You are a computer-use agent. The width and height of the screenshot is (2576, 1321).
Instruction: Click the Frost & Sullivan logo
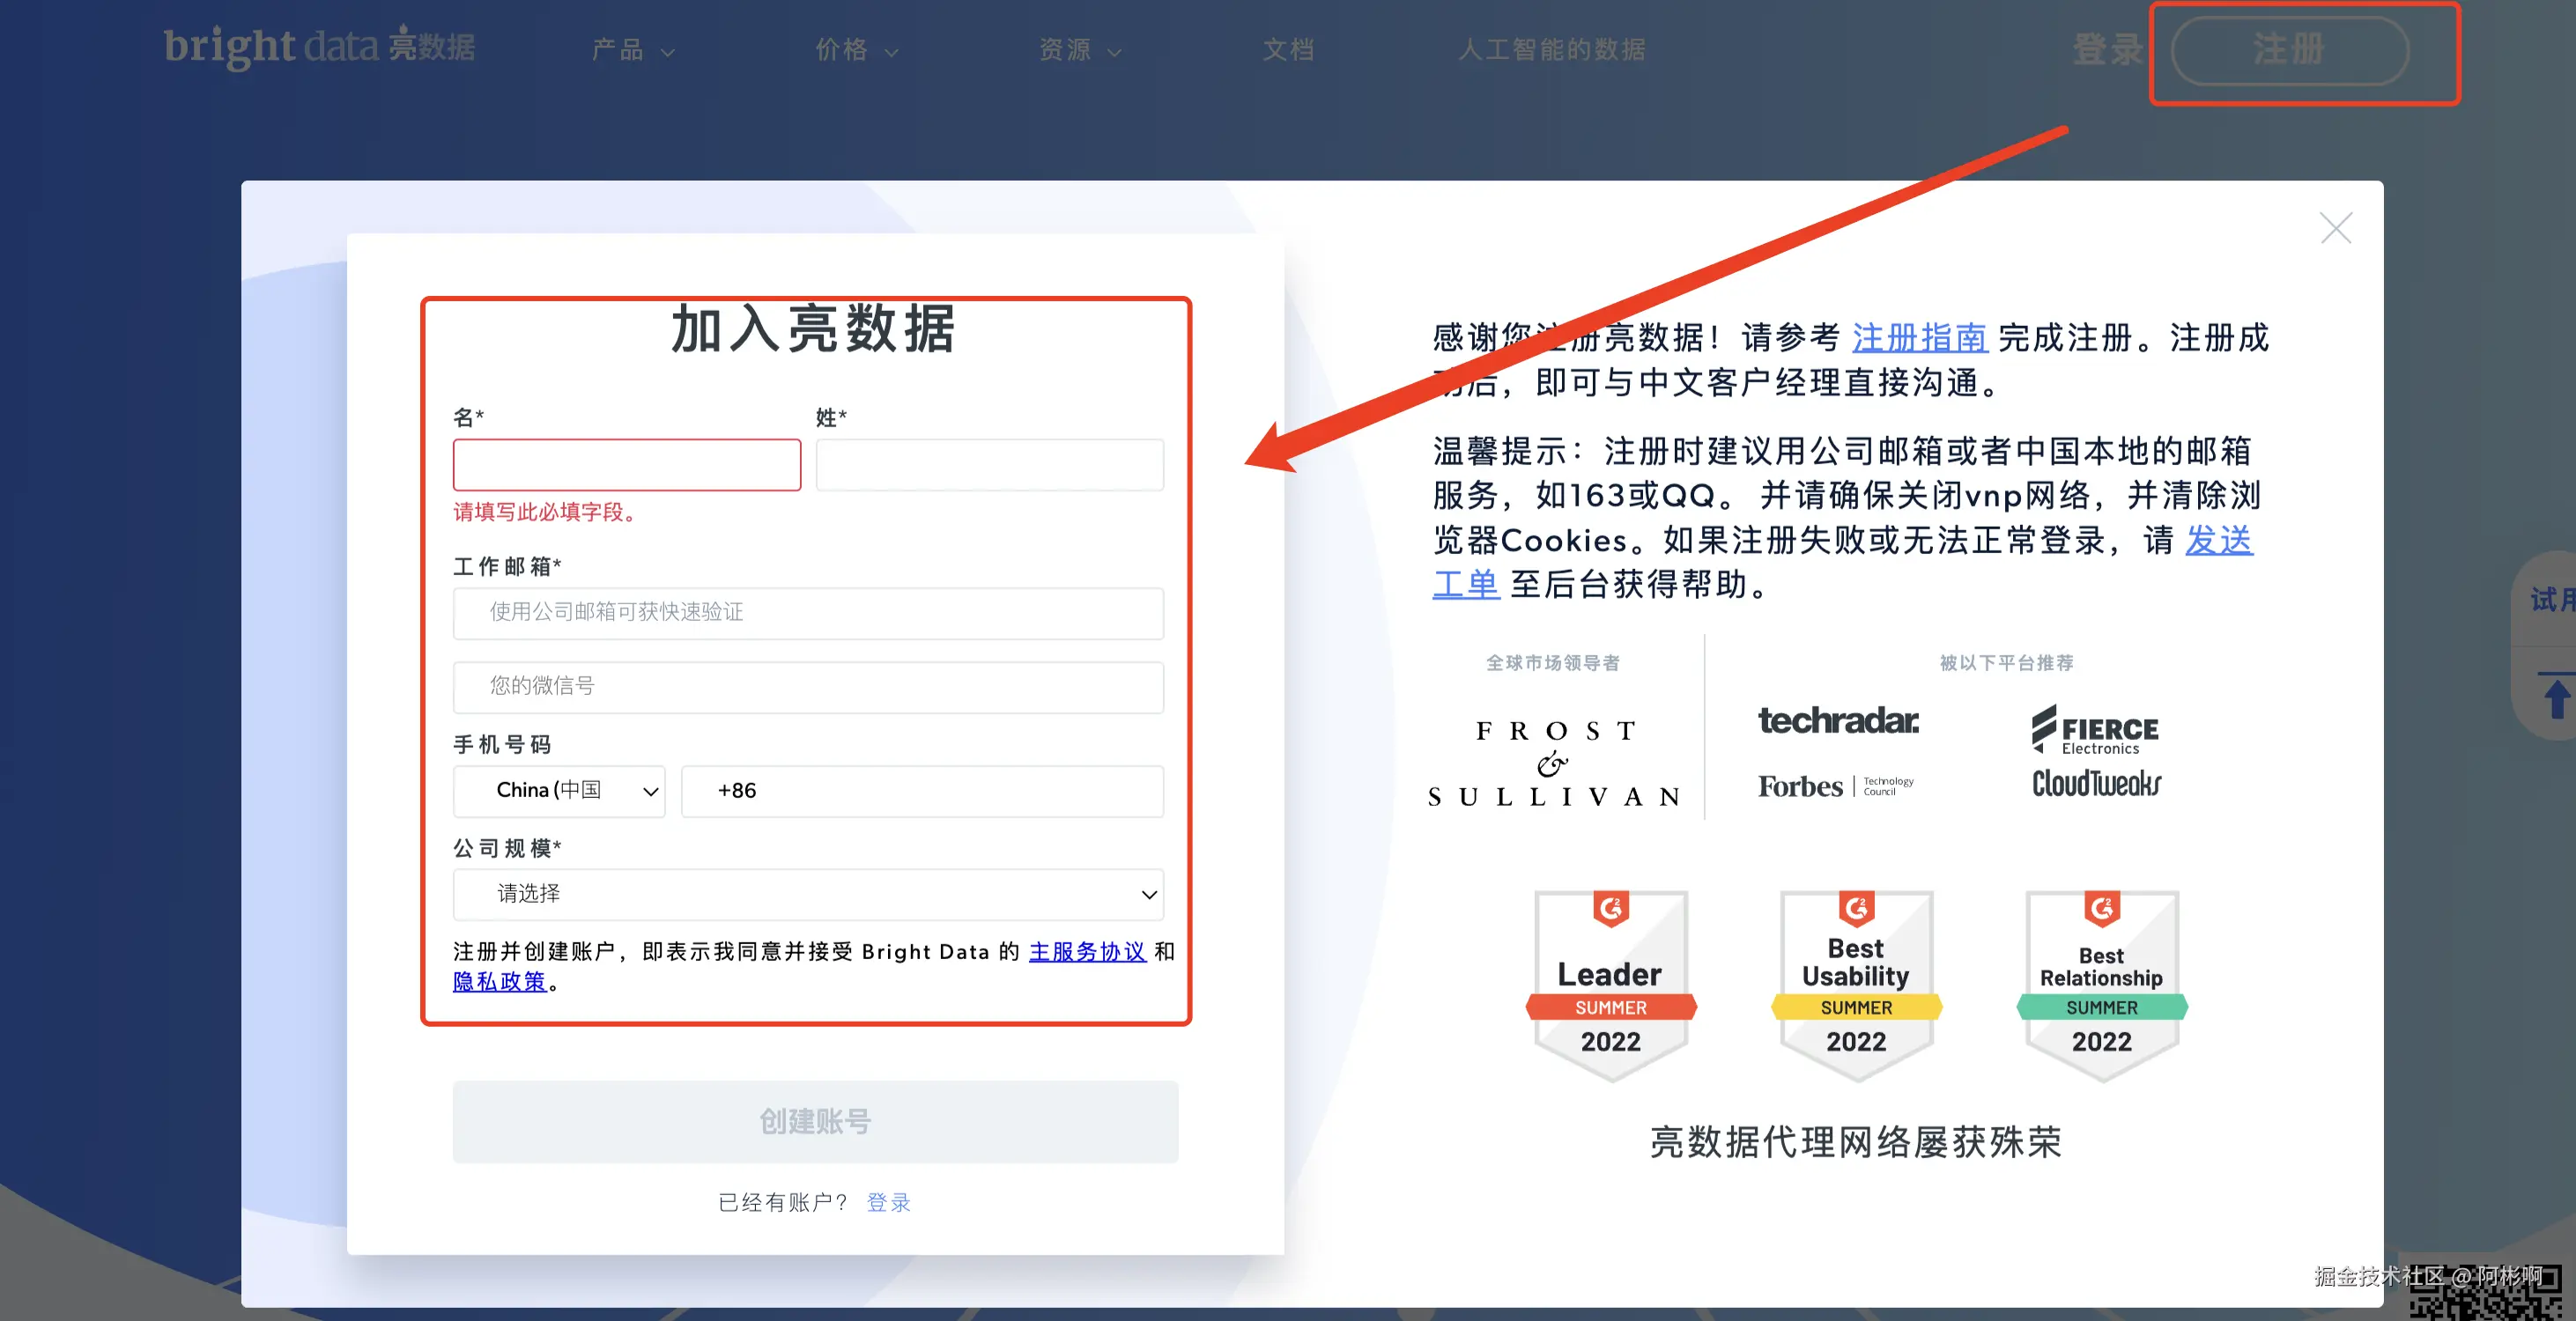pyautogui.click(x=1552, y=760)
